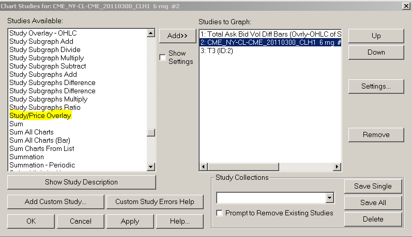Screen dimensions: 412x237
Task: Click the Studies to Graph left scroll arrow
Action: pyautogui.click(x=203, y=166)
